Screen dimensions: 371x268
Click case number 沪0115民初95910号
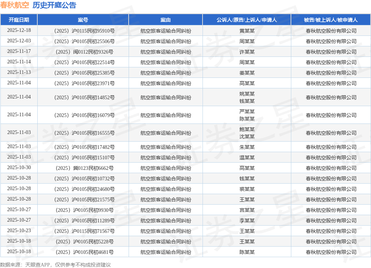[x=84, y=31]
